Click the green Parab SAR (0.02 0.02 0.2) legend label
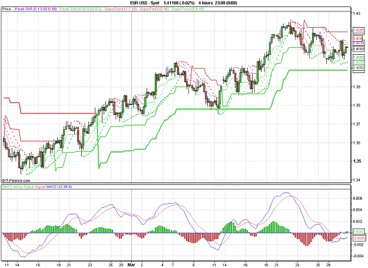The image size is (368, 268). 81,9
